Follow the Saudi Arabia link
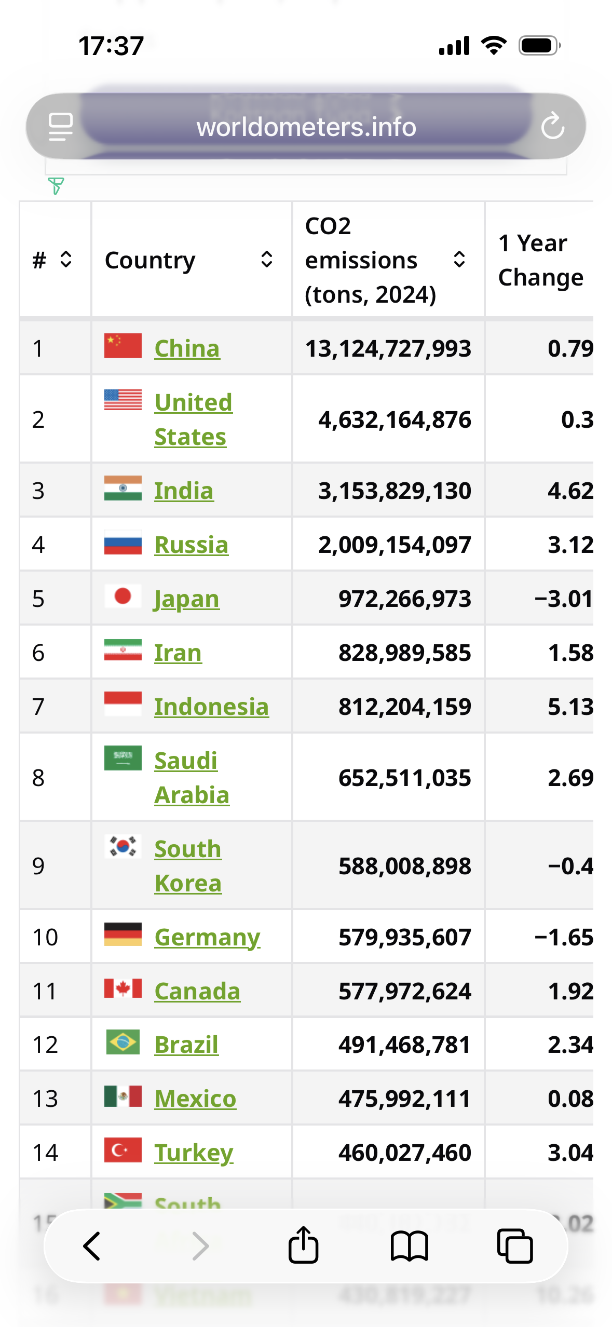The width and height of the screenshot is (612, 1327). (x=192, y=777)
